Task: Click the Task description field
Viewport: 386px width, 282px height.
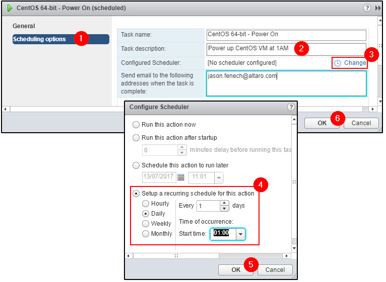Action: (x=286, y=49)
